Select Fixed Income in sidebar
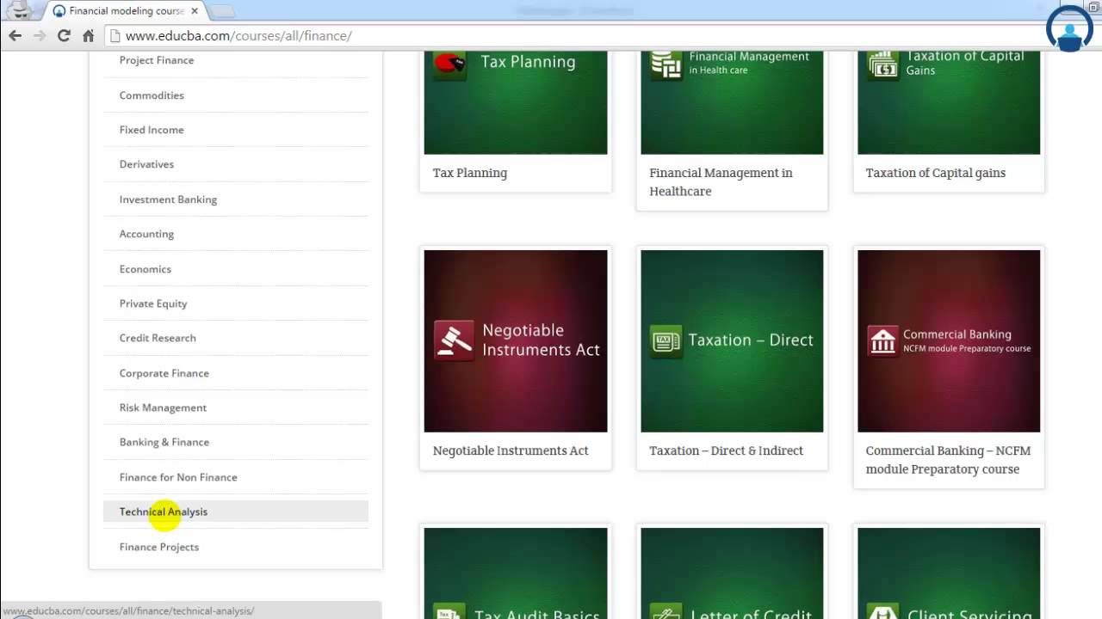 152,130
